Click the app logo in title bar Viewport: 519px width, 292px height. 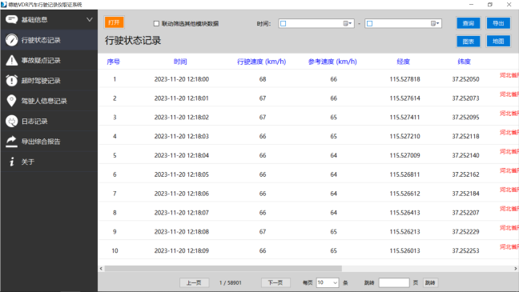click(4, 5)
